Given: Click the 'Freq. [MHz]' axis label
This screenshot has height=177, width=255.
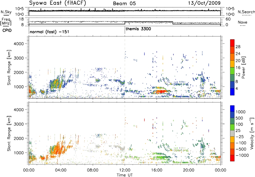Looking at the screenshot, I should pyautogui.click(x=6, y=22).
